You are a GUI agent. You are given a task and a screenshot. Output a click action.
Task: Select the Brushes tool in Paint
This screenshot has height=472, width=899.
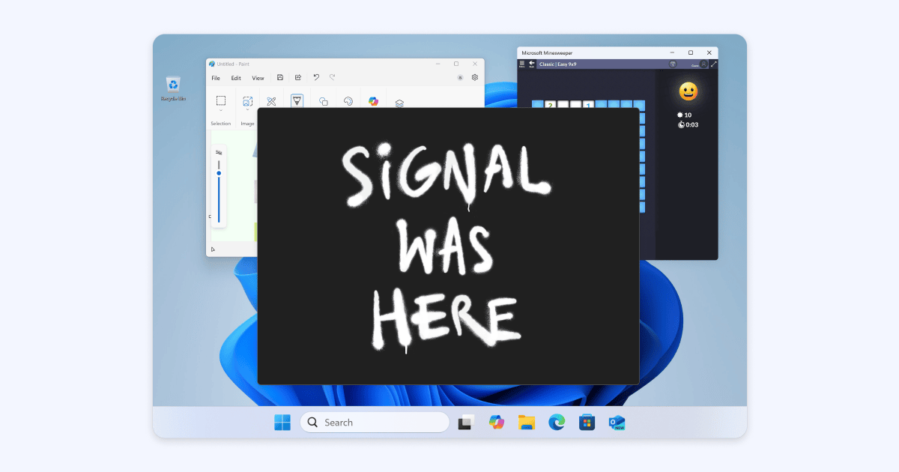tap(297, 100)
